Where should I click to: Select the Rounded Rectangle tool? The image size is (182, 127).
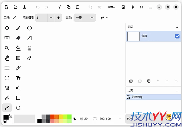18,108
